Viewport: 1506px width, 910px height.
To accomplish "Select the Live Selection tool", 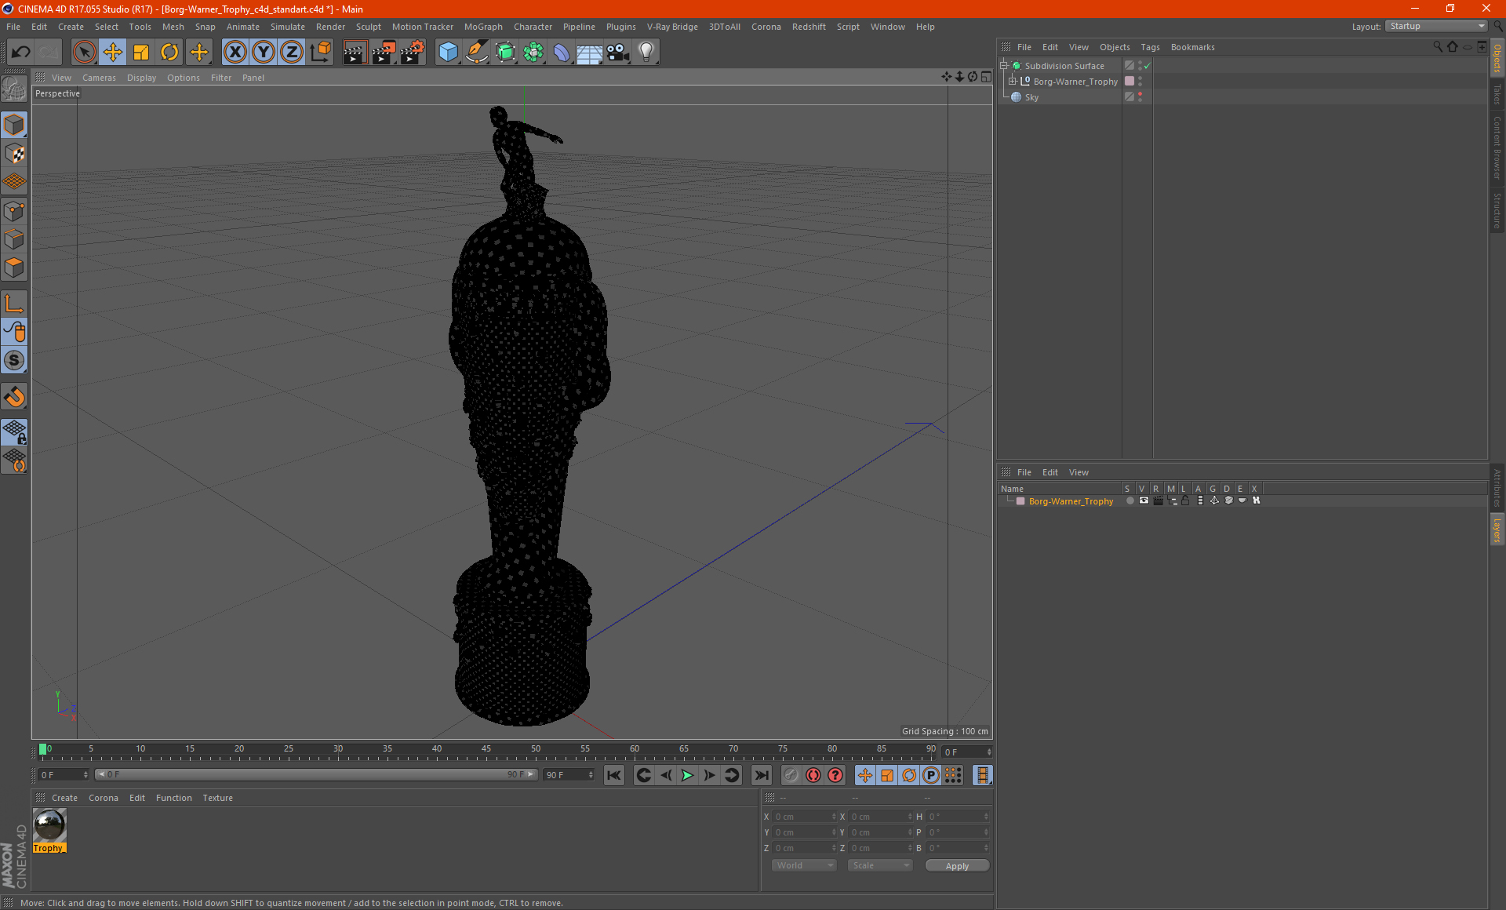I will click(x=84, y=53).
